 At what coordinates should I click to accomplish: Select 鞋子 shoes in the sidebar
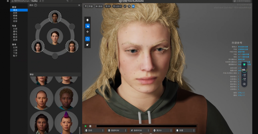pyautogui.click(x=15, y=56)
